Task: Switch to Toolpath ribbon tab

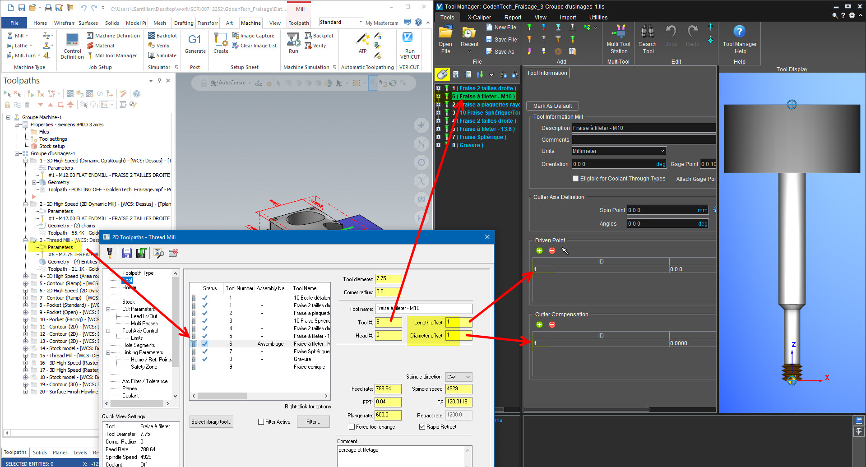Action: (x=299, y=23)
